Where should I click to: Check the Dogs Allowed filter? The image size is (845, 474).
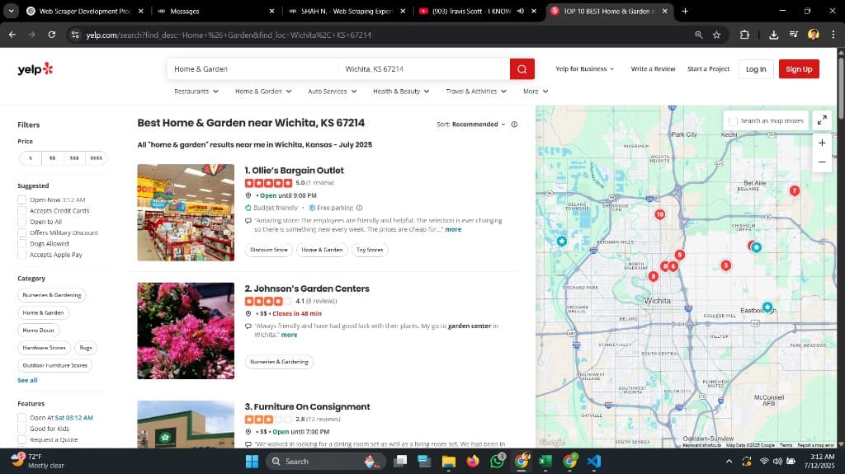pos(21,244)
